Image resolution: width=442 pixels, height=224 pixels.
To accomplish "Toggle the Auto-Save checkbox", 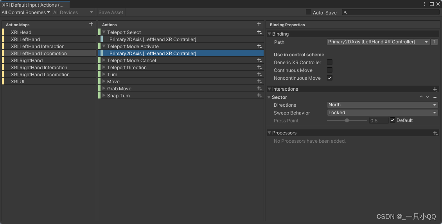I will [309, 12].
